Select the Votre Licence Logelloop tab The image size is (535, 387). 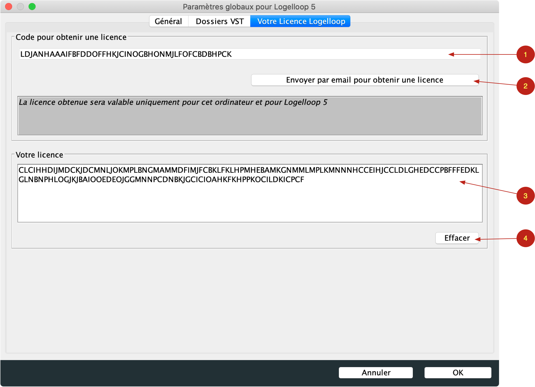300,21
